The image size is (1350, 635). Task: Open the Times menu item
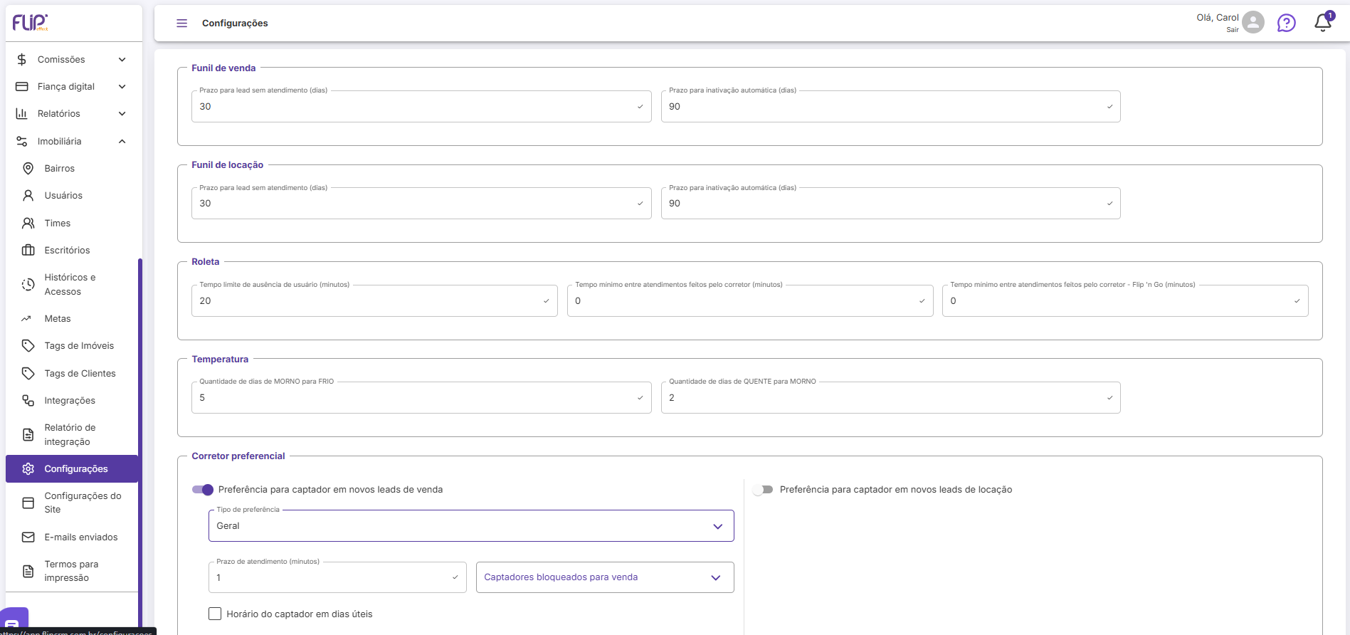point(58,224)
